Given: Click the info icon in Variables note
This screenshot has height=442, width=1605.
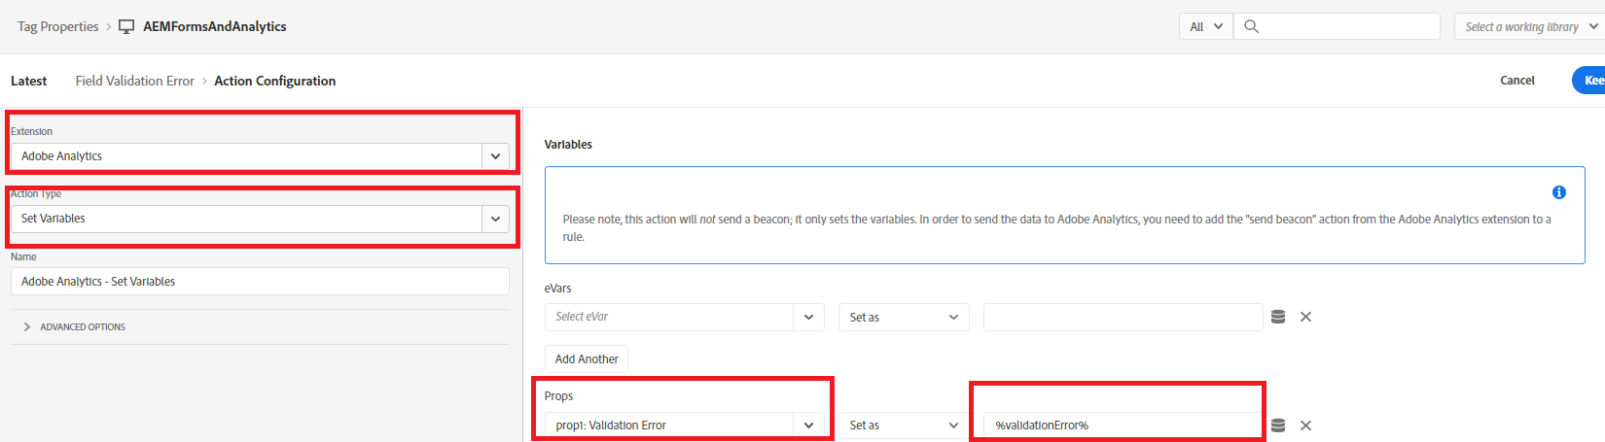Looking at the screenshot, I should click(x=1559, y=192).
